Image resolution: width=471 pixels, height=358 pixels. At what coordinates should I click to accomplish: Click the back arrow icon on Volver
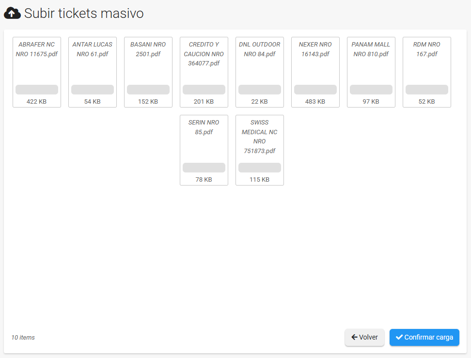tap(354, 337)
